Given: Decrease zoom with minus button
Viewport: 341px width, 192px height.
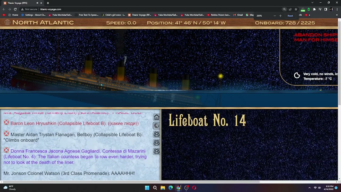Looking at the screenshot, I should 275,16.
